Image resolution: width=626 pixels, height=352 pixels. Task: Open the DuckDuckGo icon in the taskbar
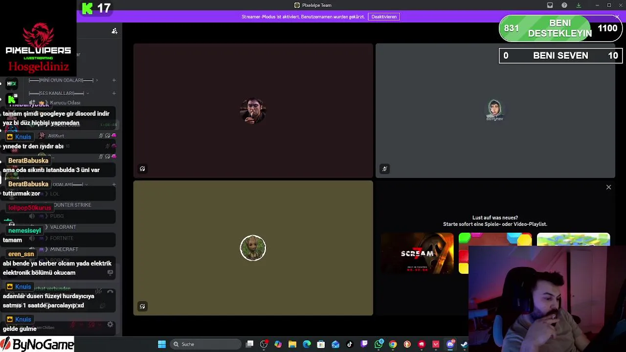(x=407, y=344)
